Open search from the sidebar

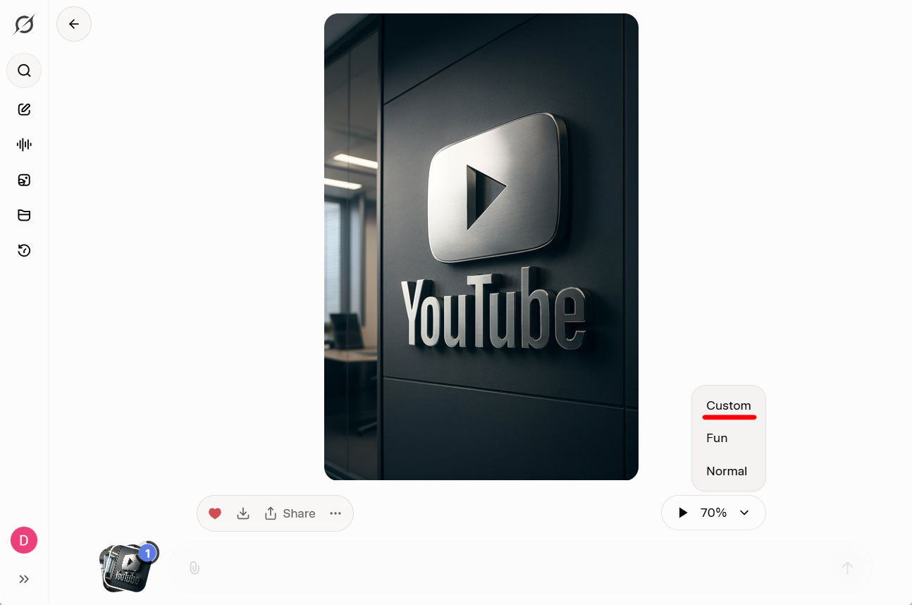(24, 71)
